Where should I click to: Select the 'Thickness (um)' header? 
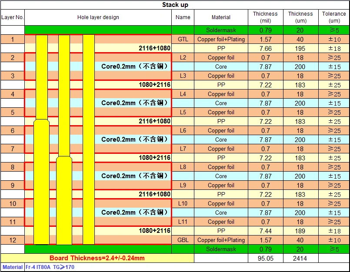click(301, 17)
